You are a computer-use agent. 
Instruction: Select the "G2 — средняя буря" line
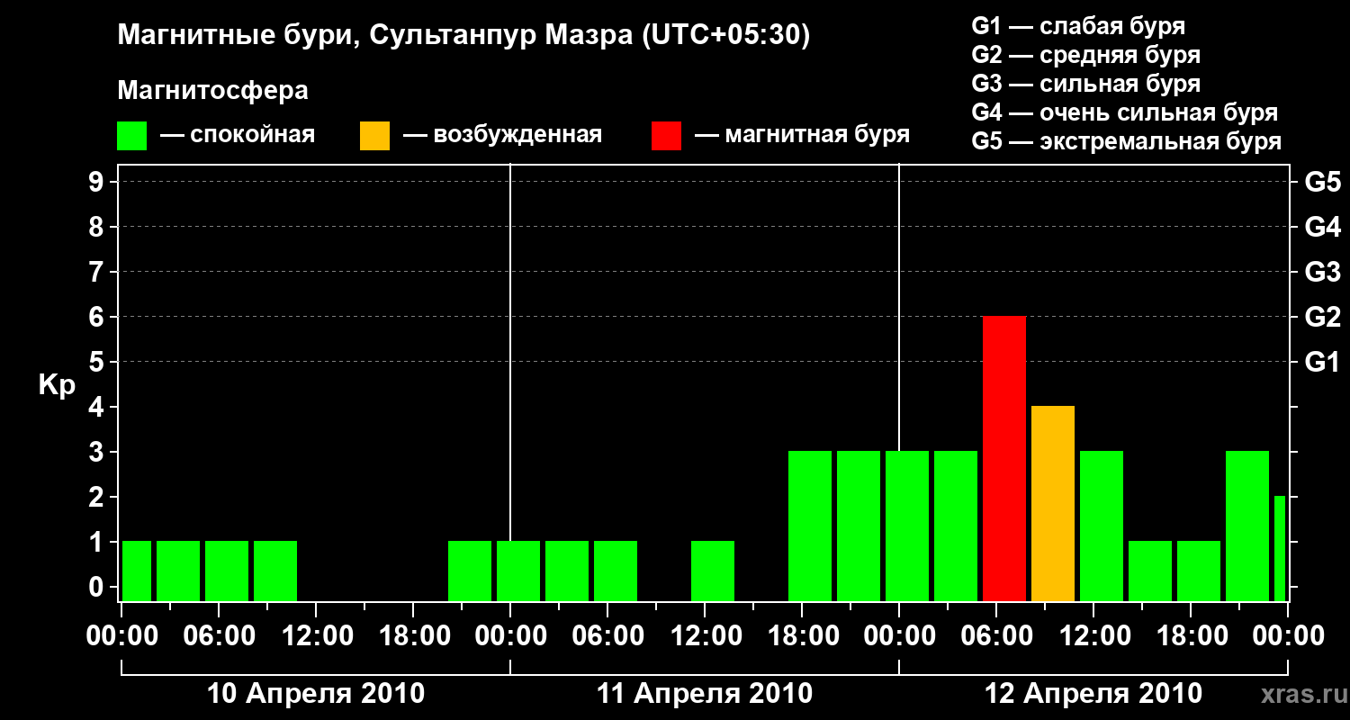coord(1085,55)
